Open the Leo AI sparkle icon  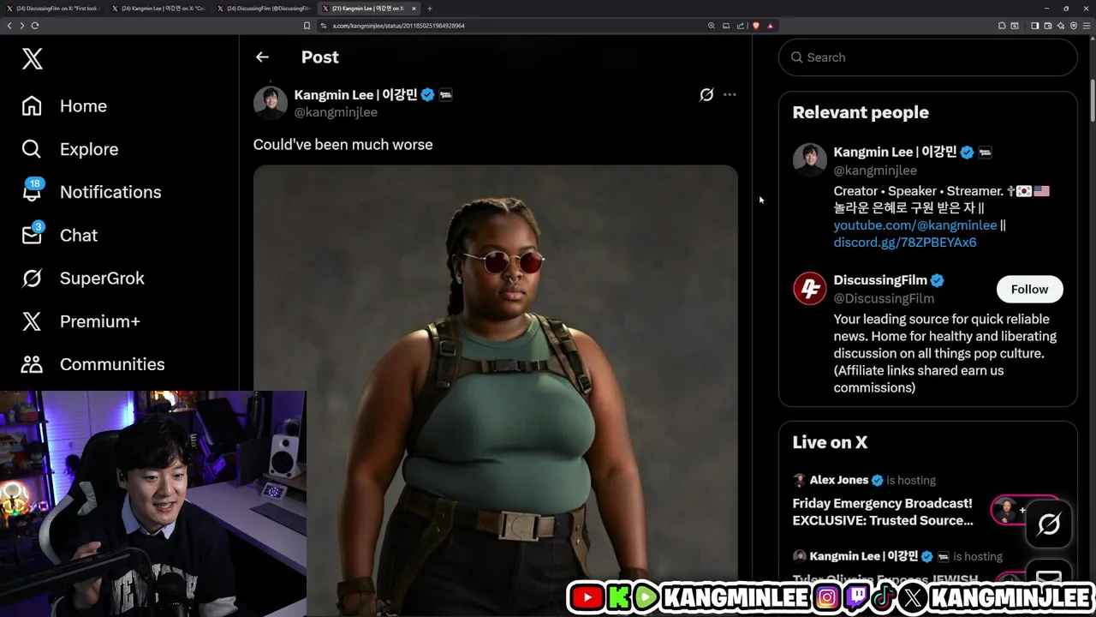coord(1060,26)
